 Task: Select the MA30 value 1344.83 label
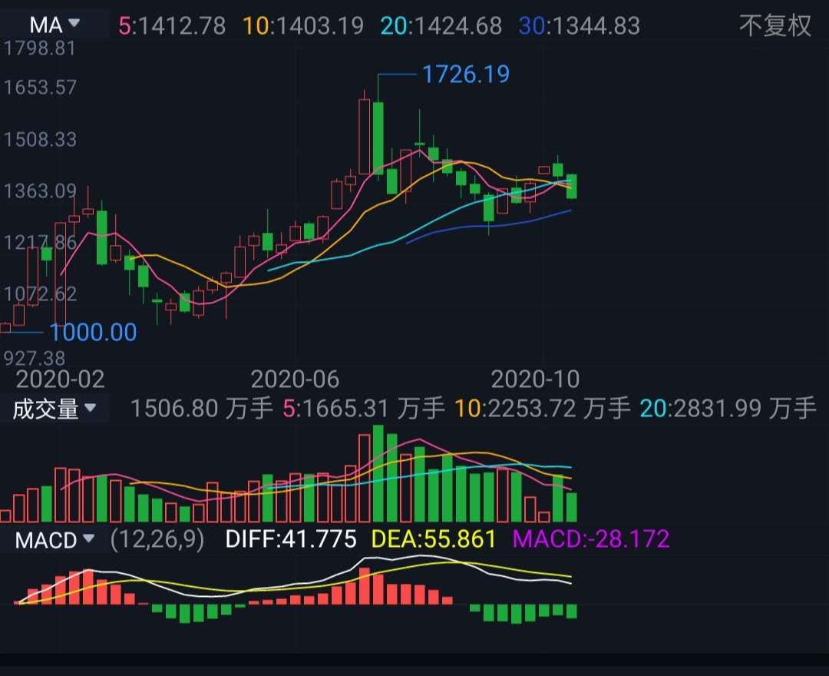(580, 25)
